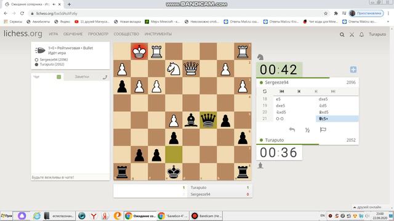Open the notifications bell on lichess
Image resolution: width=394 pixels, height=221 pixels.
pyautogui.click(x=361, y=34)
